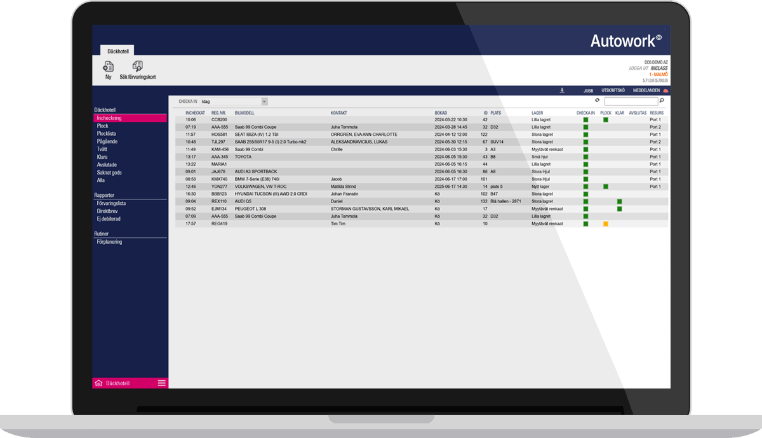Open the UTSKRIFTSKÖ print queue
The height and width of the screenshot is (438, 762).
pos(613,91)
